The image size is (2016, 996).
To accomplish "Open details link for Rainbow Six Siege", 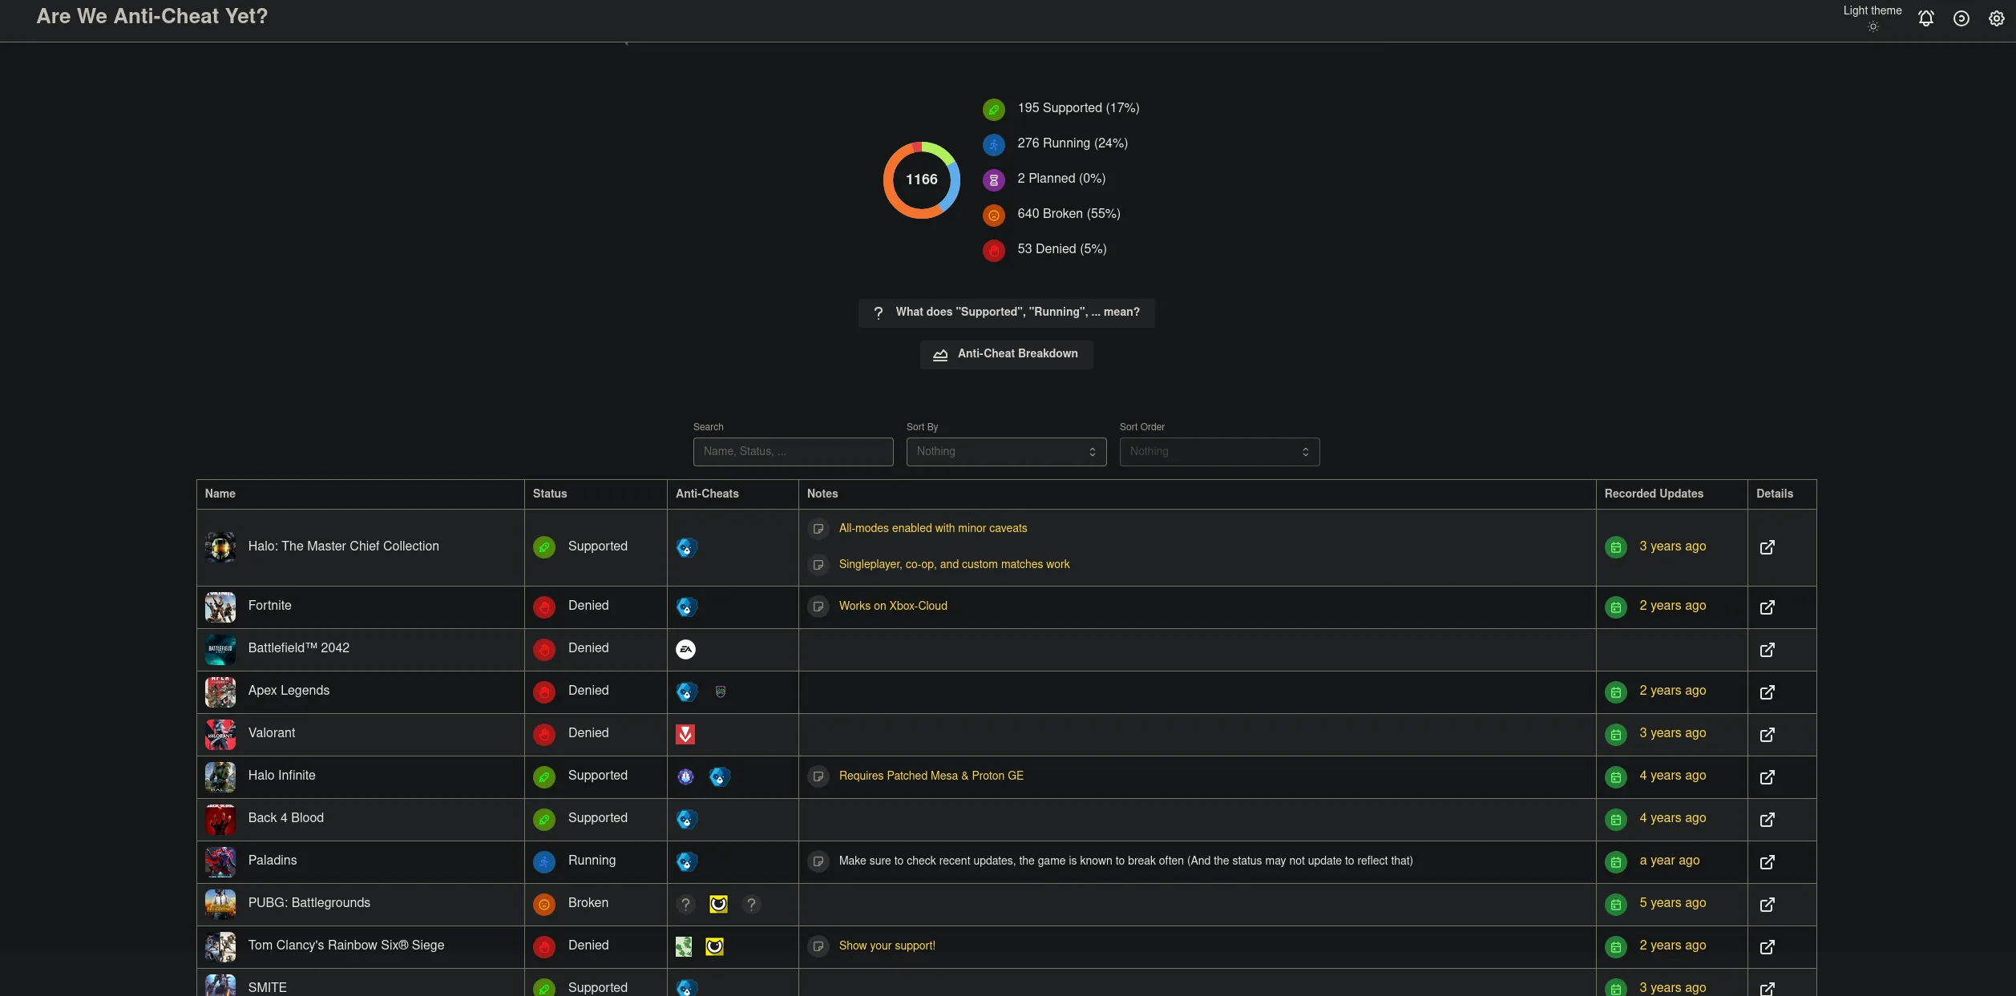I will pos(1767,947).
